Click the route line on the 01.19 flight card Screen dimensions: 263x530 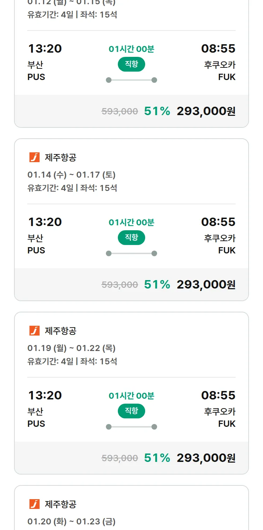[131, 427]
